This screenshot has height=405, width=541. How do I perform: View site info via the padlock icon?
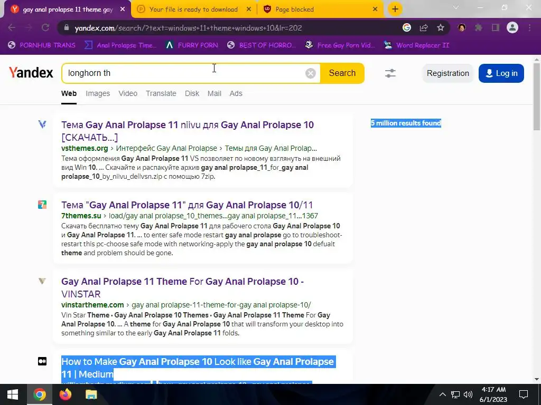click(x=67, y=28)
